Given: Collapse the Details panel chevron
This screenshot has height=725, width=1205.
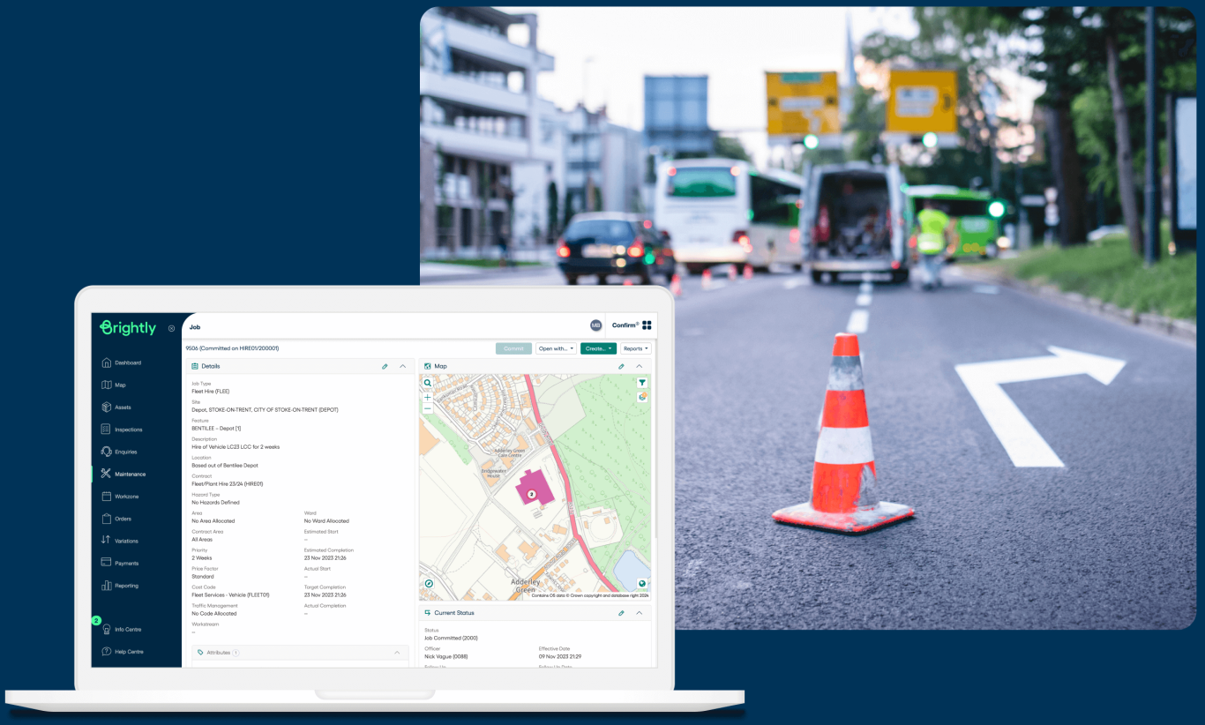Looking at the screenshot, I should (x=403, y=366).
